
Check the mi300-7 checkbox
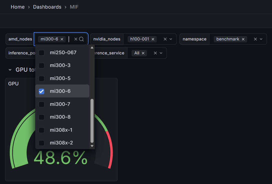coord(41,104)
